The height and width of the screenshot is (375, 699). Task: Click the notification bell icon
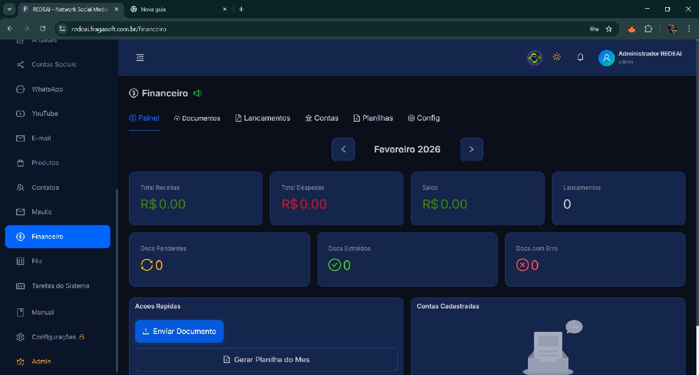coord(580,58)
